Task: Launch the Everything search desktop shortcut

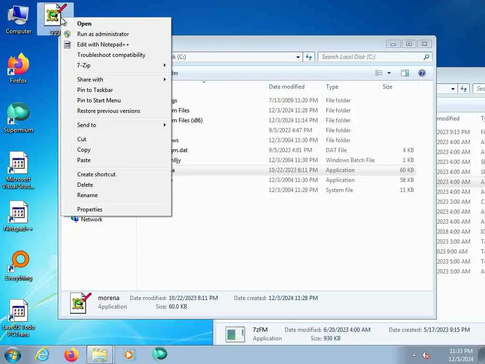Action: tap(18, 266)
